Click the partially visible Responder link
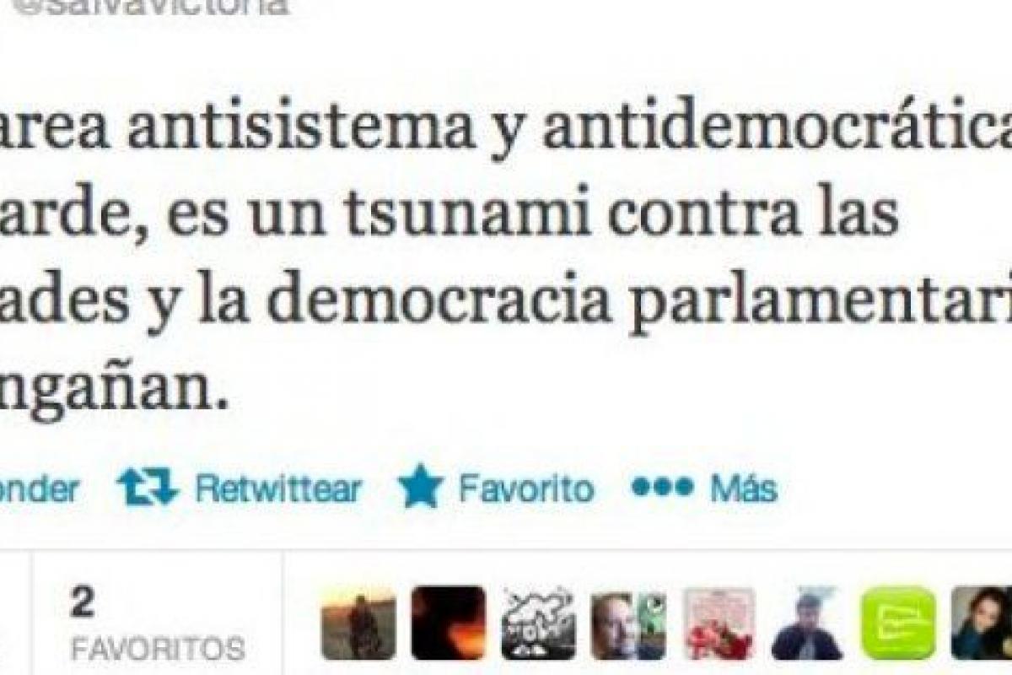 point(40,488)
